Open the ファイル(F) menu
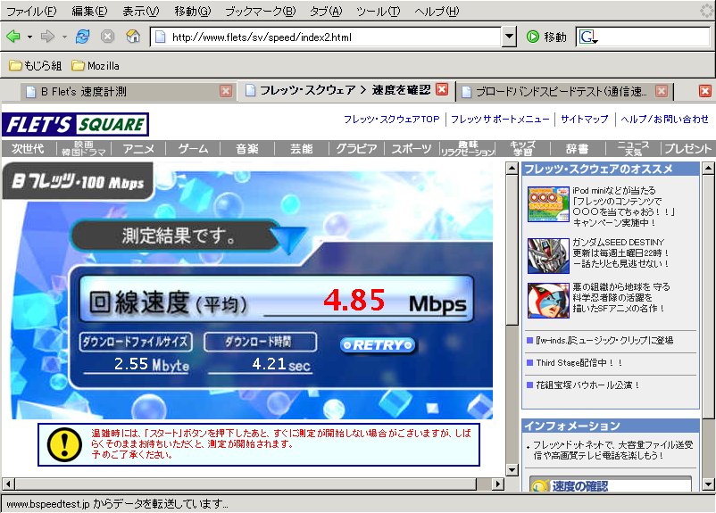Image resolution: width=716 pixels, height=513 pixels. 31,11
